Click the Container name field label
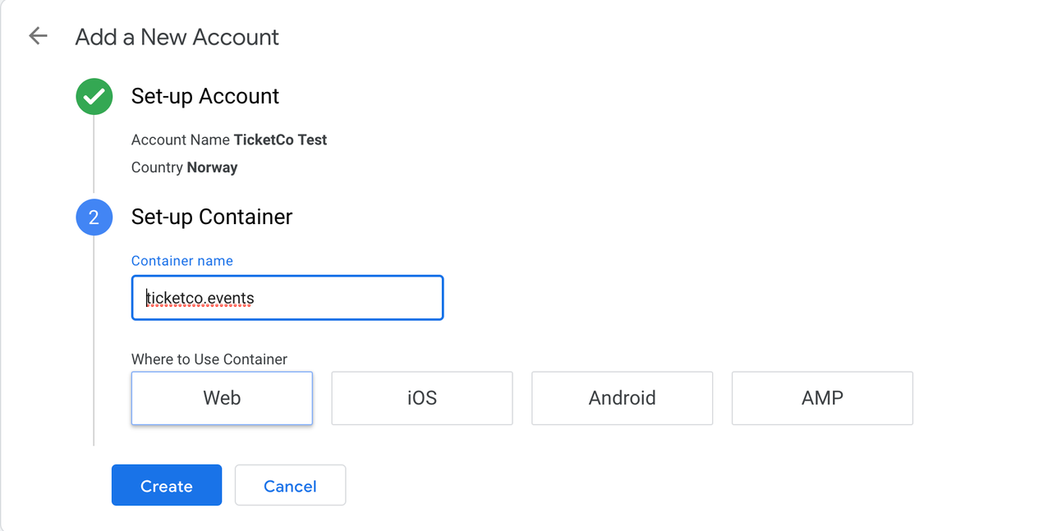This screenshot has width=1048, height=531. (182, 261)
